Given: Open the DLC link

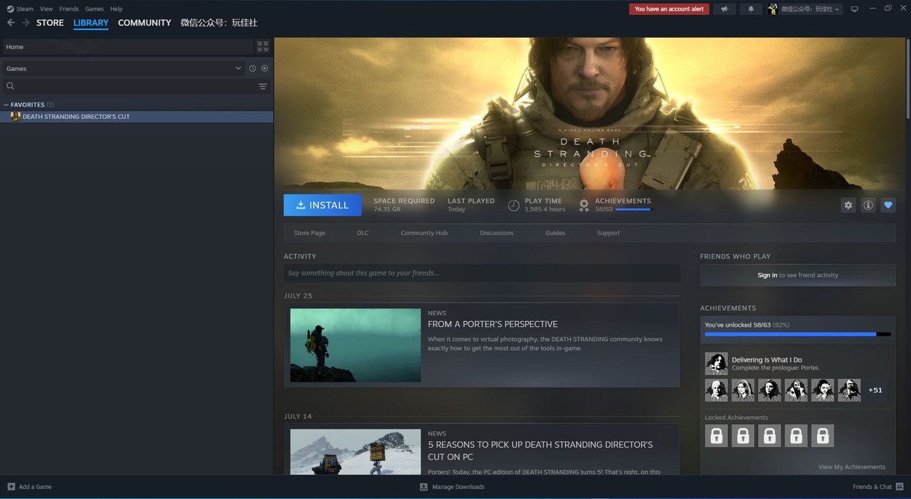Looking at the screenshot, I should click(363, 233).
